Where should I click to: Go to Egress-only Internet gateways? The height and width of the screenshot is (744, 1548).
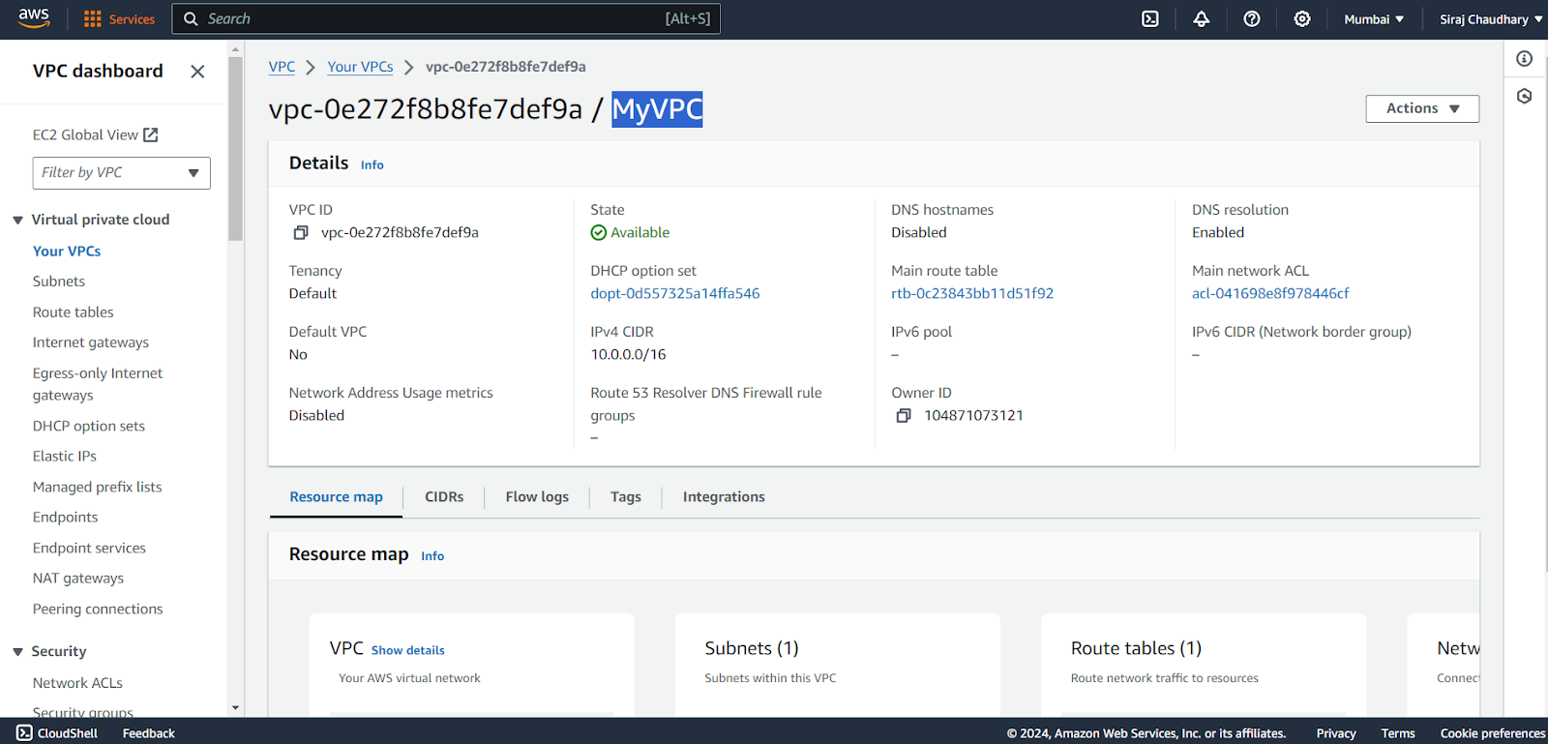(98, 384)
